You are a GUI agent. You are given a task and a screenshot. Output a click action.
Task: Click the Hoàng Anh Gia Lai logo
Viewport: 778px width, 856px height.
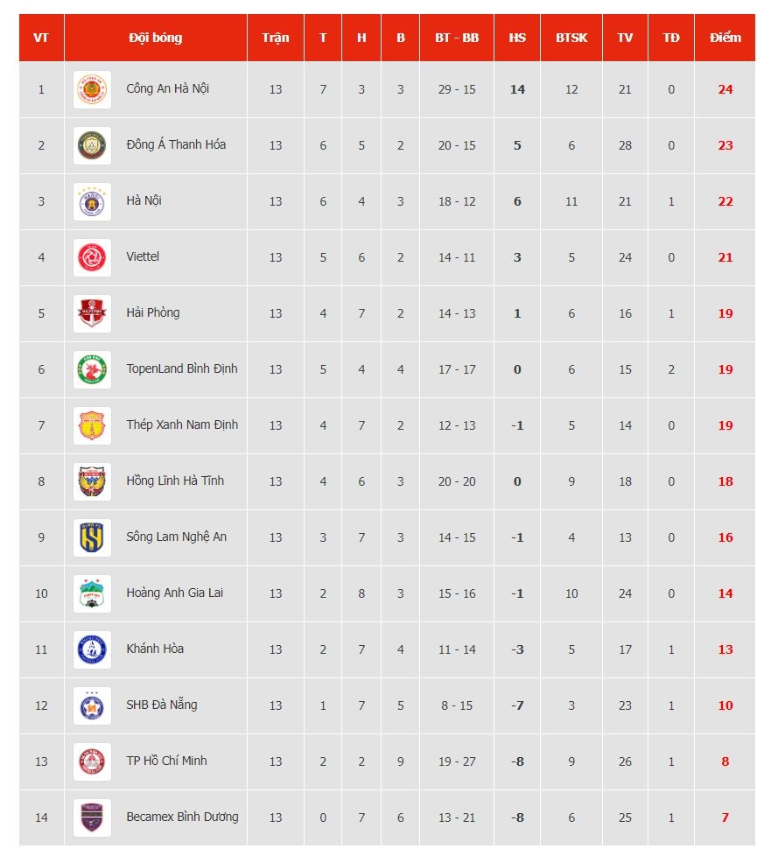point(92,593)
